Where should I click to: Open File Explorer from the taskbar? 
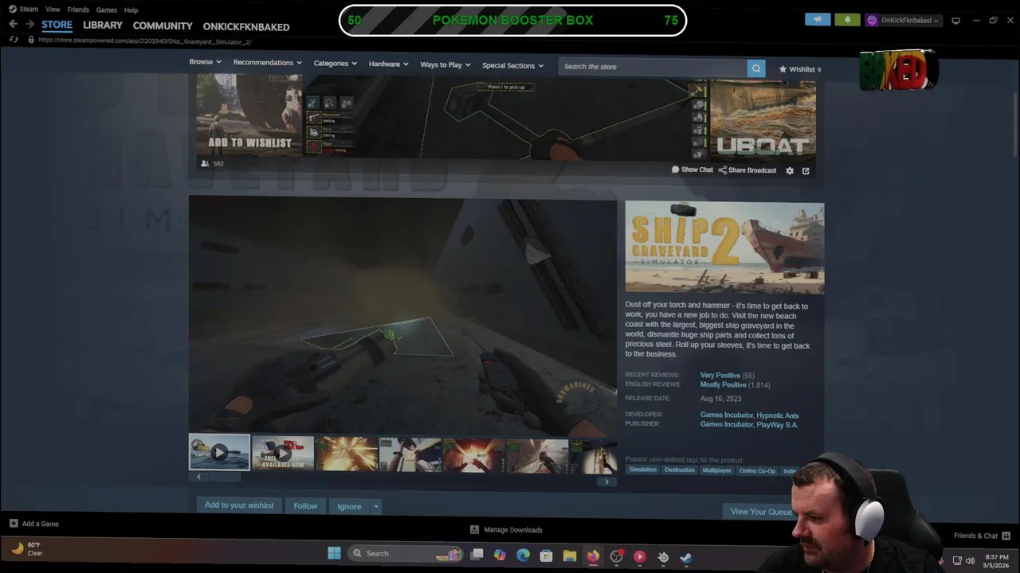570,555
